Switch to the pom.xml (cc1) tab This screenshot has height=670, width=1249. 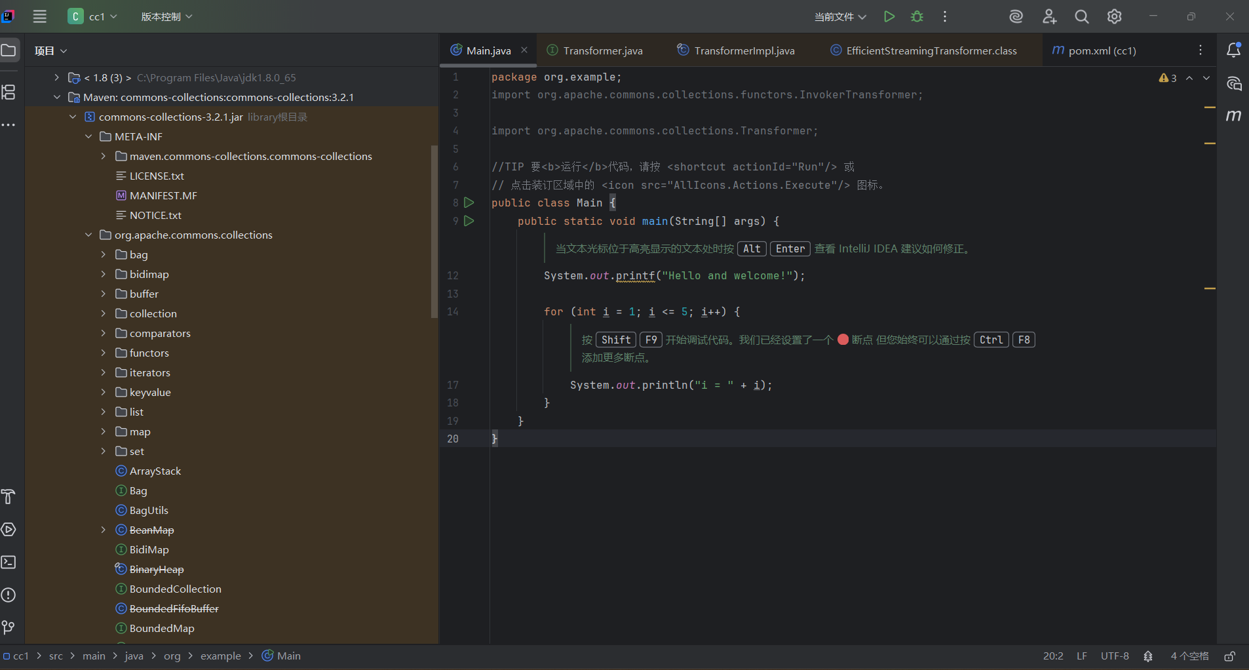coord(1102,50)
